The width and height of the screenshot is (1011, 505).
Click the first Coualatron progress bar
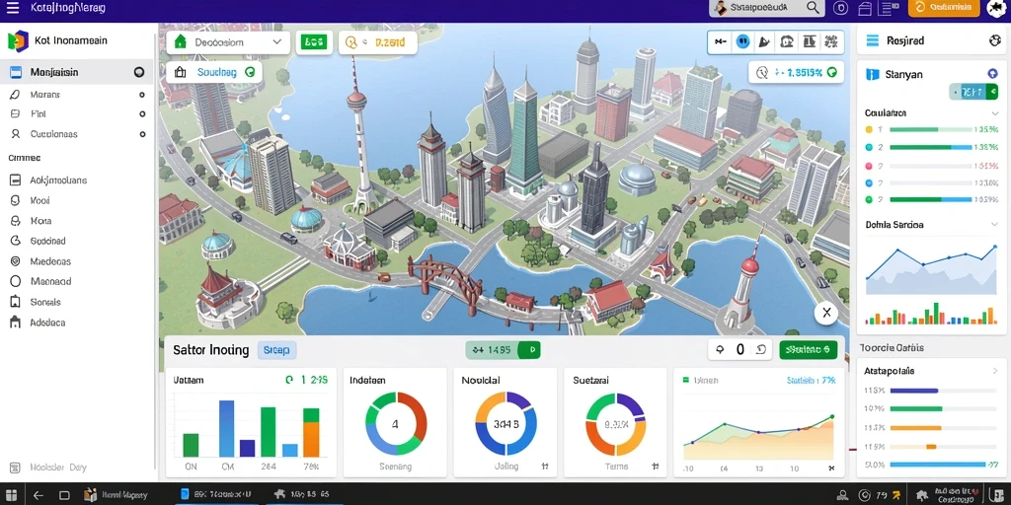click(x=930, y=129)
